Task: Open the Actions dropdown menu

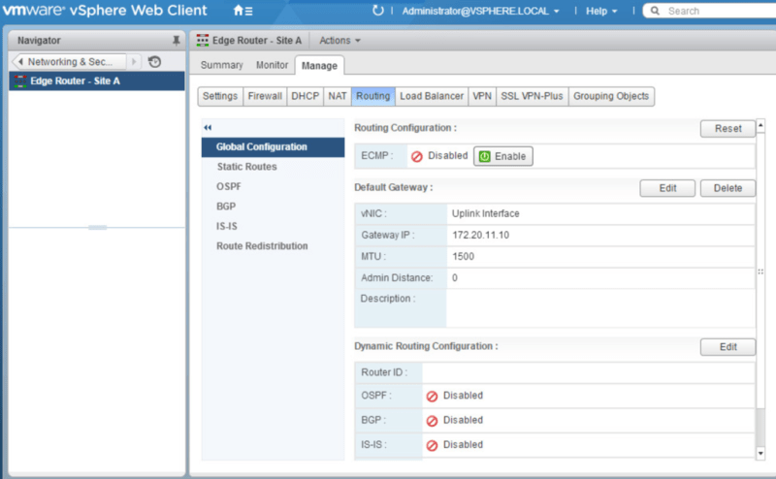Action: tap(339, 41)
